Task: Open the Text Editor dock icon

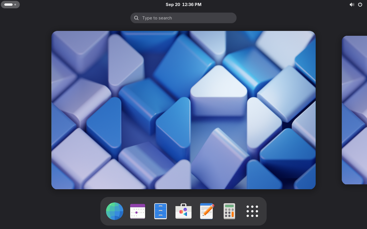Action: tap(206, 211)
